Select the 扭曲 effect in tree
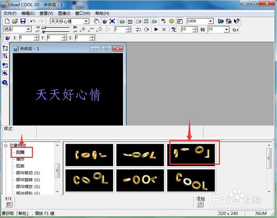Screen dimensions: 277x218 20,166
